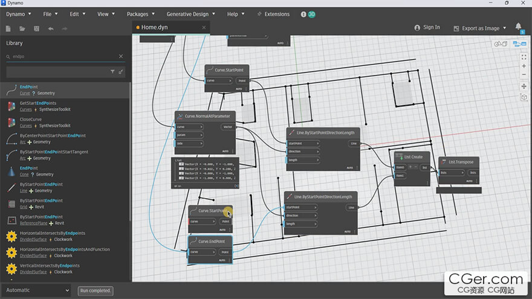Toggle the detail view icon beside the filter
The height and width of the screenshot is (299, 532).
[121, 71]
